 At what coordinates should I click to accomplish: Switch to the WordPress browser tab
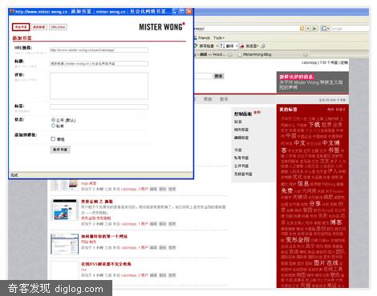point(213,54)
